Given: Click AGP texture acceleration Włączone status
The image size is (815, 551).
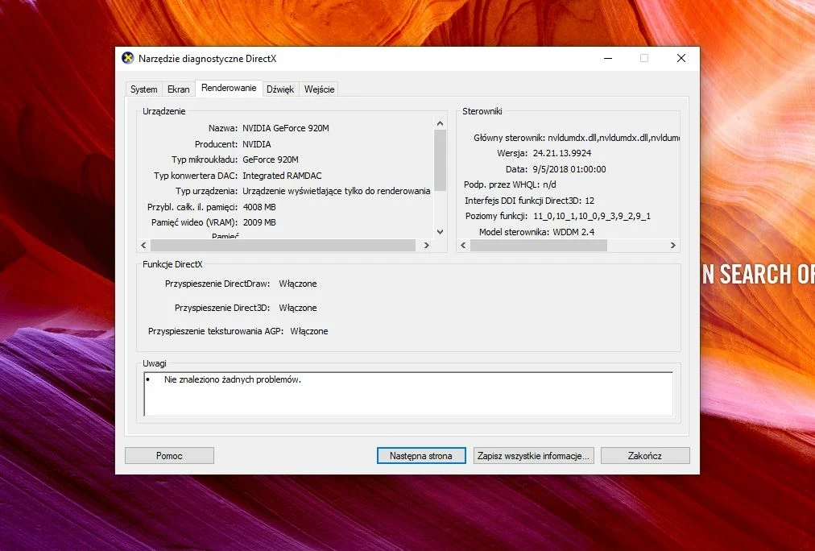Looking at the screenshot, I should [x=309, y=331].
